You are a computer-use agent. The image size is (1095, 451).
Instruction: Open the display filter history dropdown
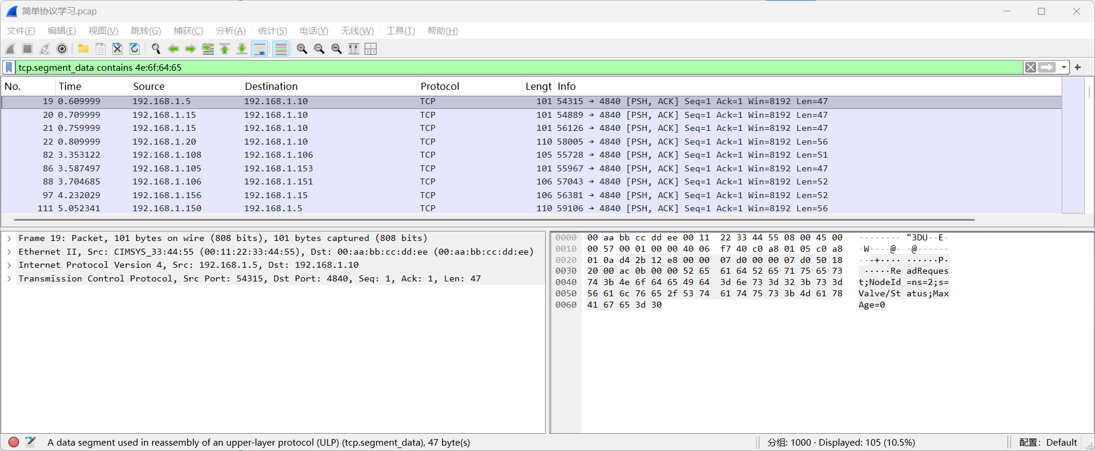[x=1064, y=67]
